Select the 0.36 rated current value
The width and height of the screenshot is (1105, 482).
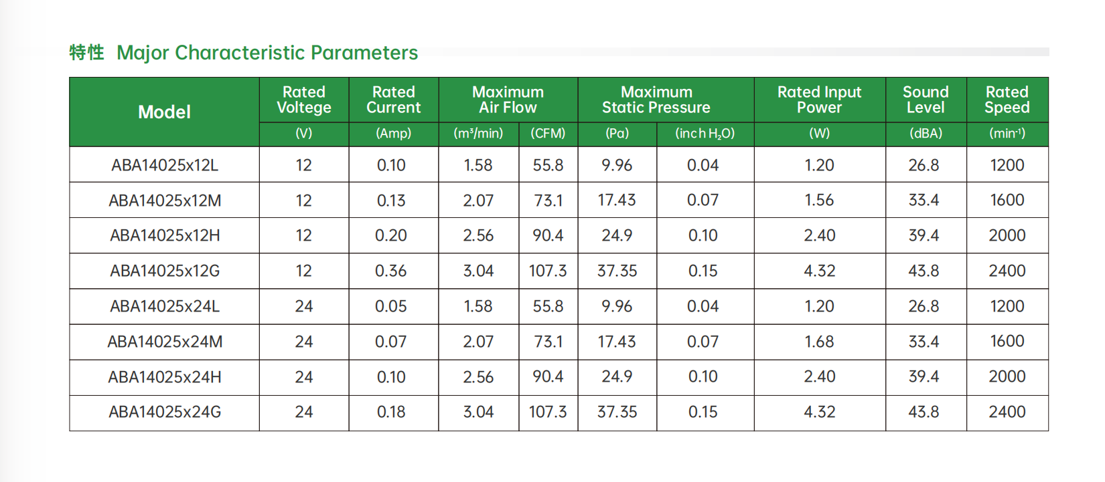coord(391,271)
